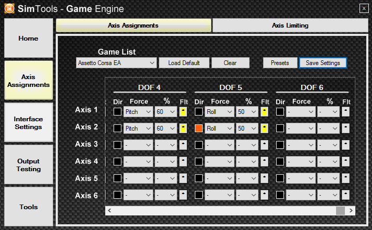Open Axis 2 DOF 4 Pitch force dropdown

(138, 128)
